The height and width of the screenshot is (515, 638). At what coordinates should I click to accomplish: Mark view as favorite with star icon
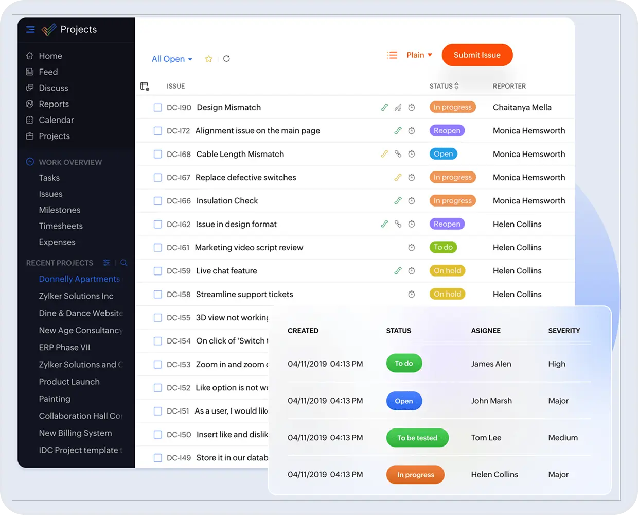[x=208, y=59]
